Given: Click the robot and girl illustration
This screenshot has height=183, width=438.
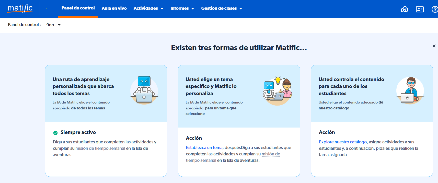Looking at the screenshot, I should tap(277, 90).
